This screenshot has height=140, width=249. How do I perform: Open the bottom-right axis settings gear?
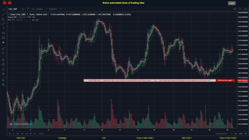coord(246,134)
